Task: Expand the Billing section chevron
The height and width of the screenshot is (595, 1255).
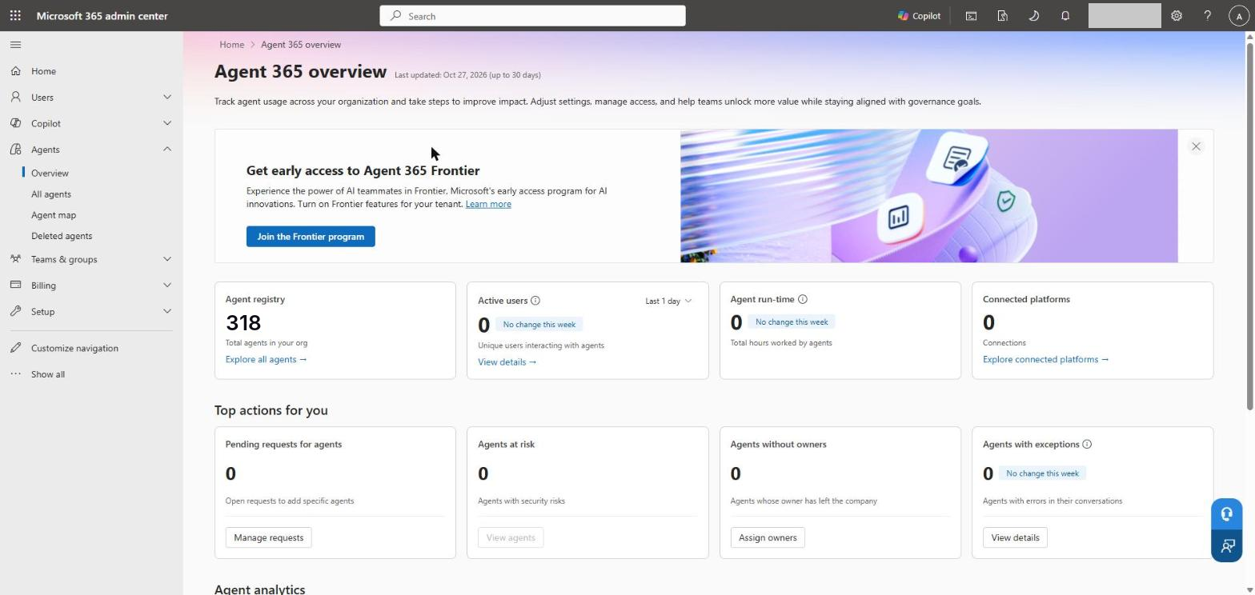Action: (167, 285)
